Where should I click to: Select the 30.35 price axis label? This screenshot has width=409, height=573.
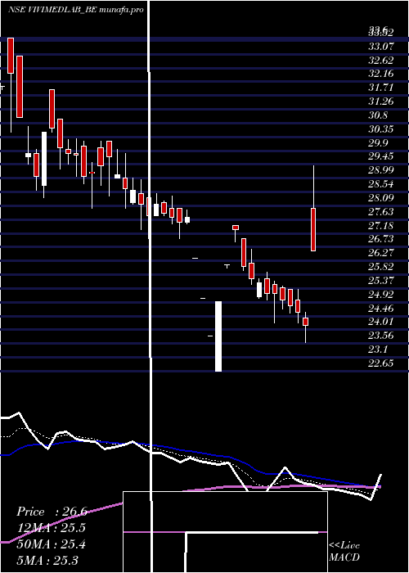click(381, 129)
